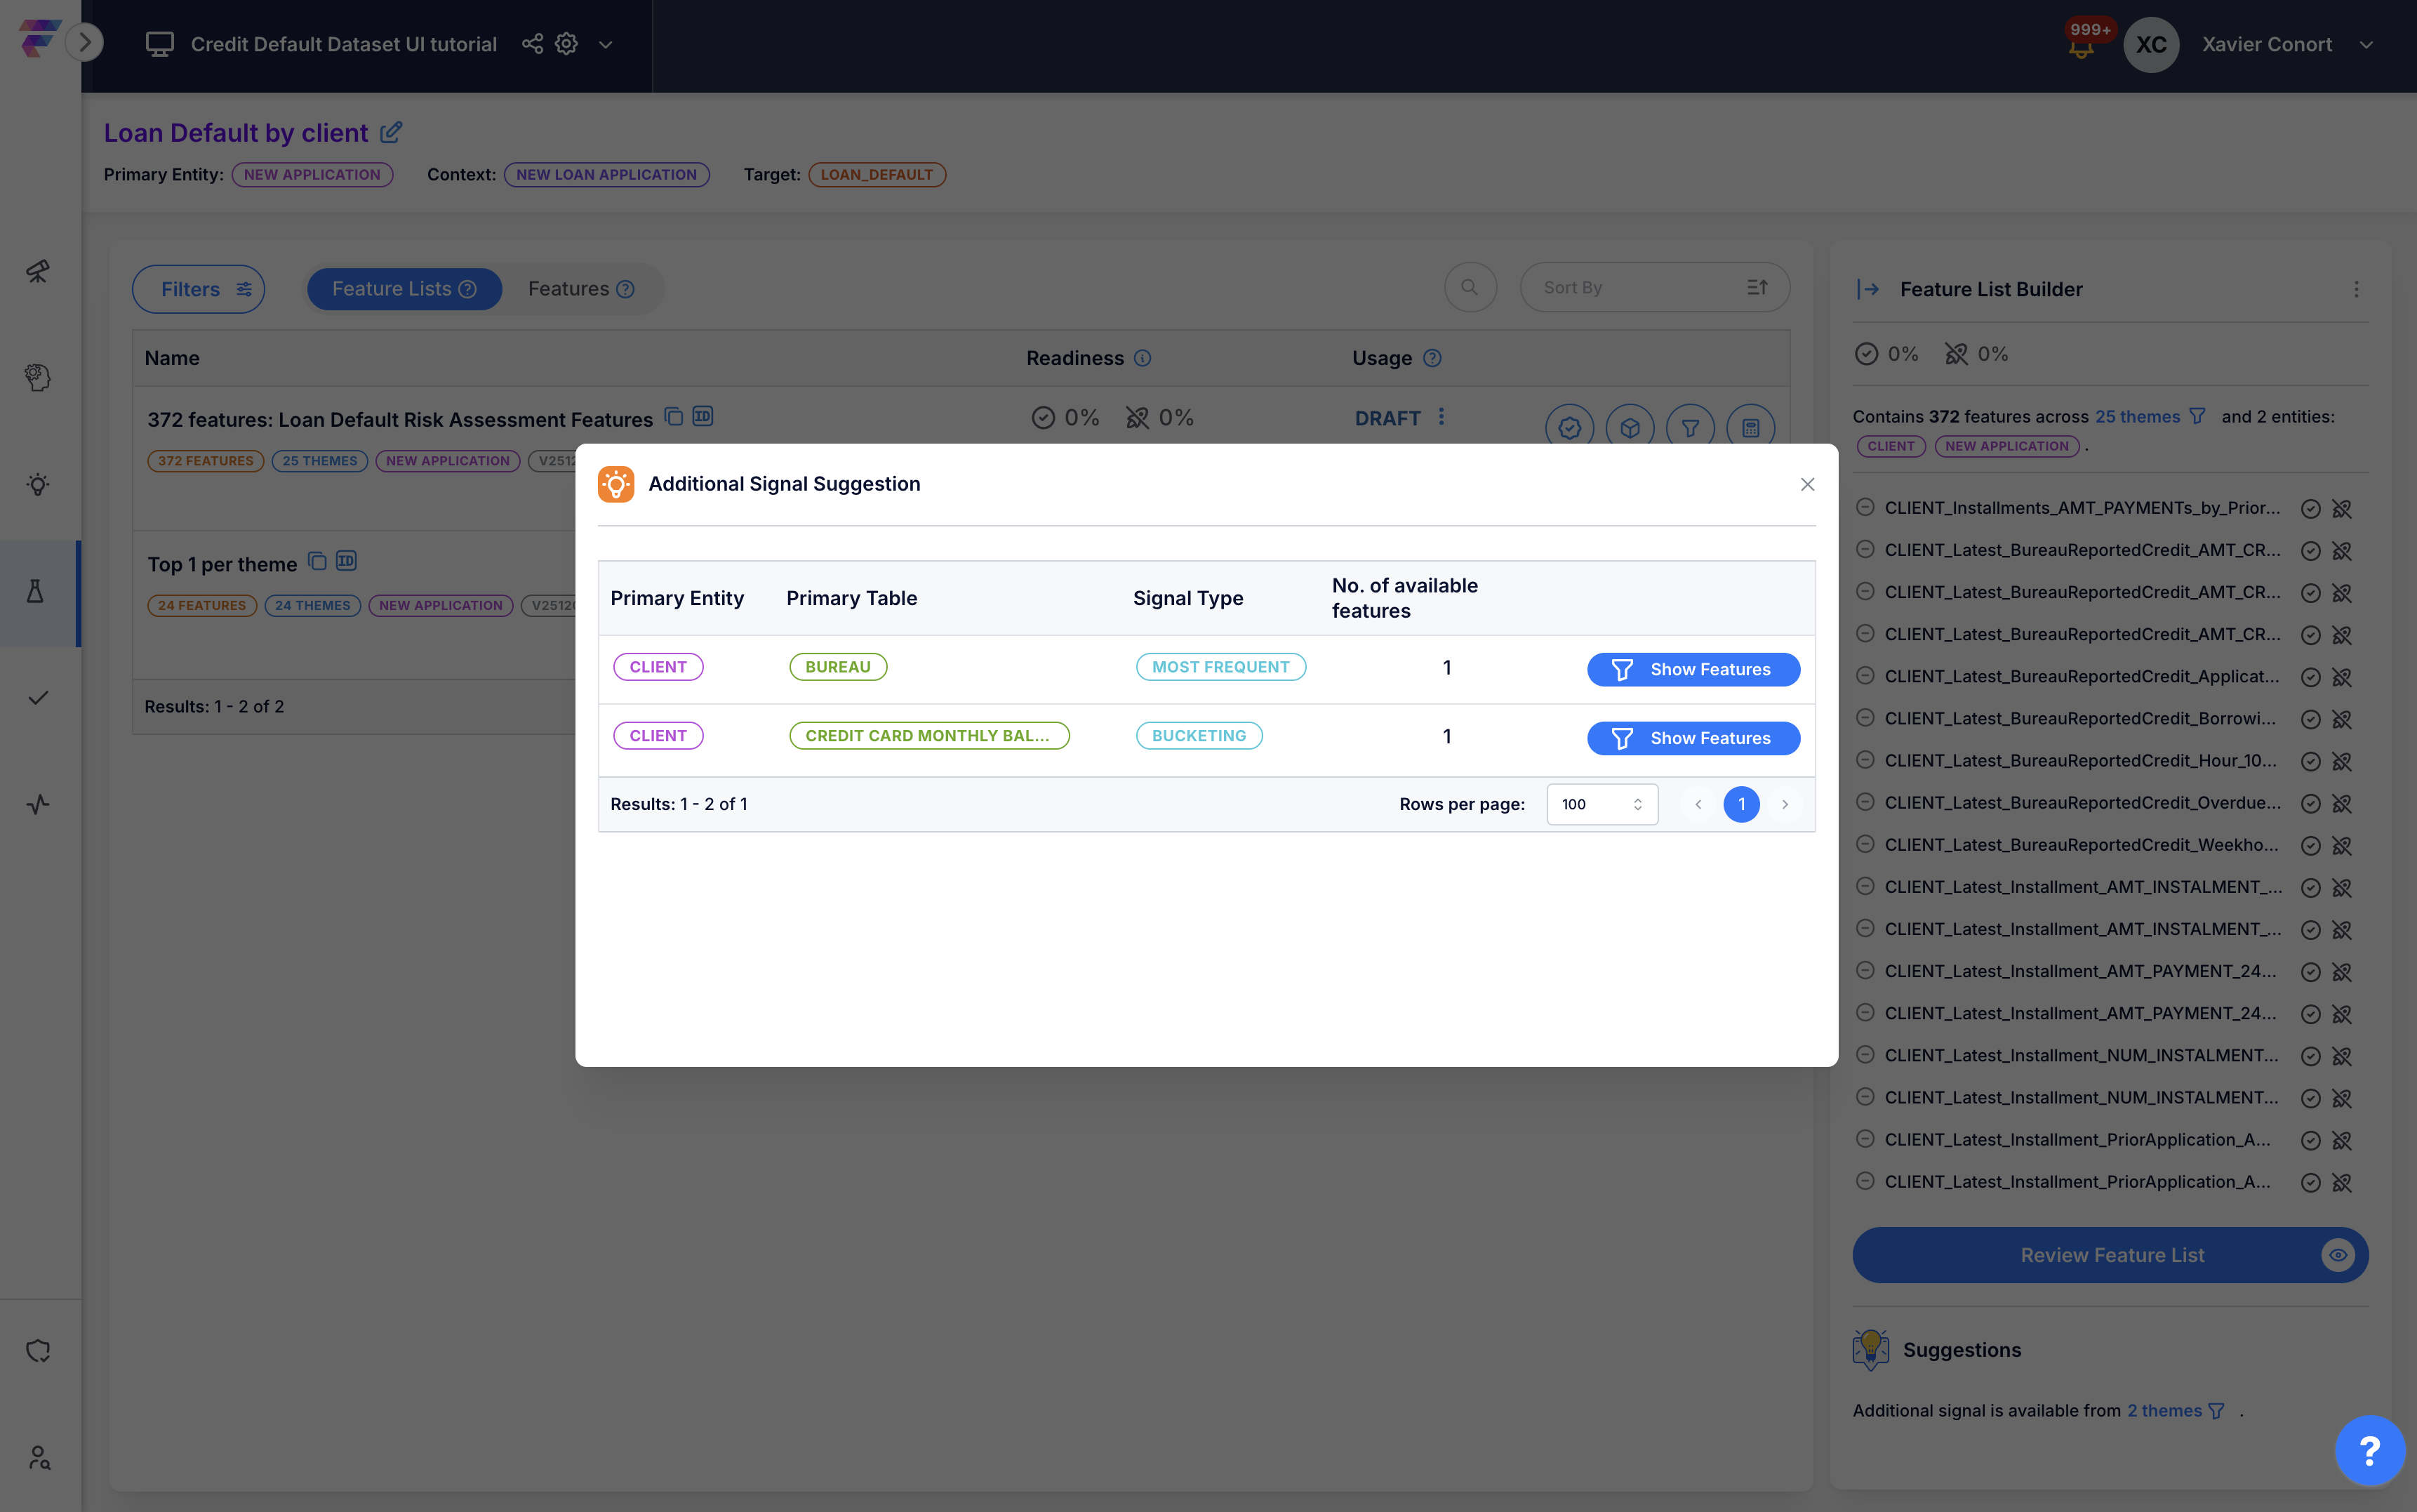Open the Rows per page 100 dropdown

pos(1602,804)
